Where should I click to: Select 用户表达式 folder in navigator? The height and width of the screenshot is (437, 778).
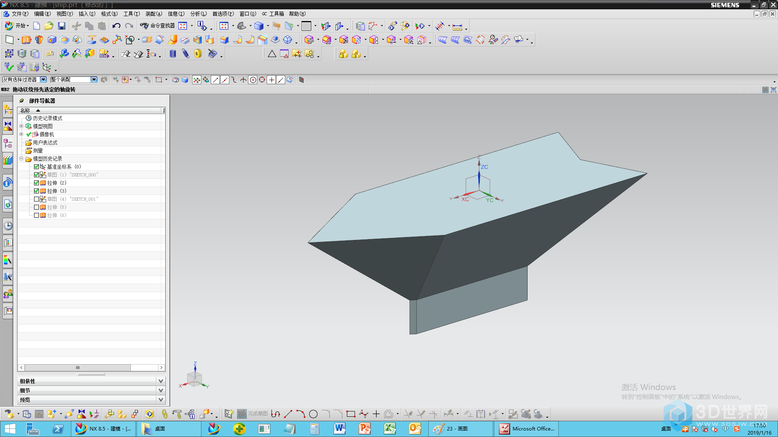[x=45, y=142]
